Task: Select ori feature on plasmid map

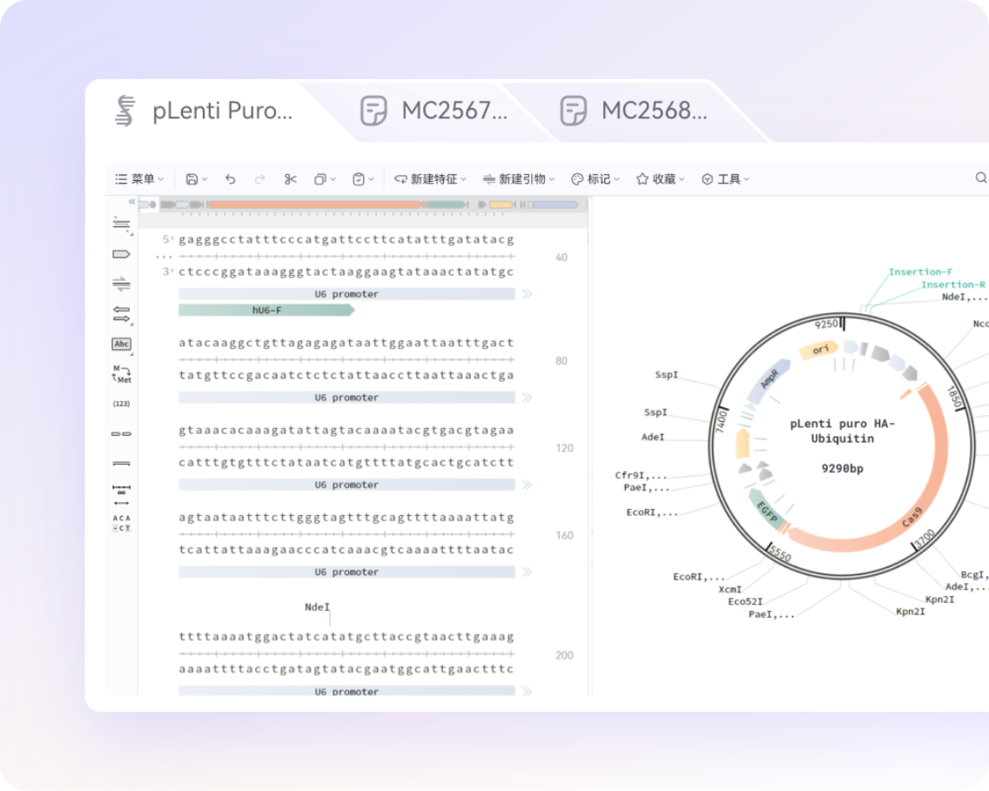Action: pos(819,349)
